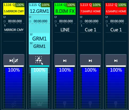Click loop icon in 6.SAMPLE HOME executor
129x110 pixels.
point(107,17)
